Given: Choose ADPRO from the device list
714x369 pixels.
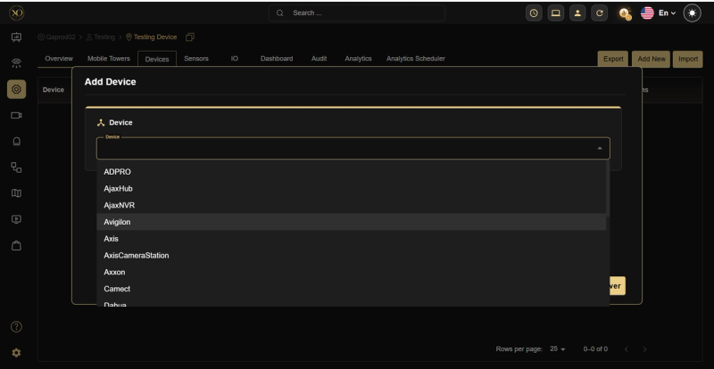Looking at the screenshot, I should coord(351,171).
